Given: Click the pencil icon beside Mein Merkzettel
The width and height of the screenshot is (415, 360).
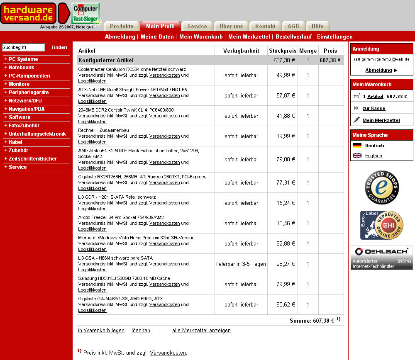Looking at the screenshot, I should tap(356, 120).
